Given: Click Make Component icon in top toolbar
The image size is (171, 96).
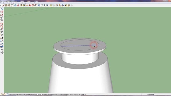Looking at the screenshot, I should (x=15, y=5).
